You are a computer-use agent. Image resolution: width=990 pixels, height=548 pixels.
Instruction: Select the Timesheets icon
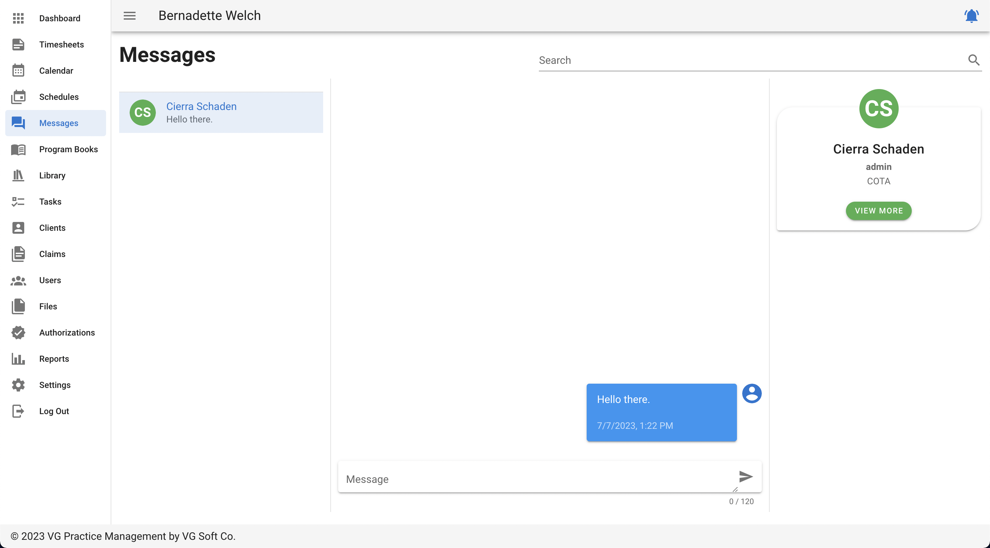(18, 44)
